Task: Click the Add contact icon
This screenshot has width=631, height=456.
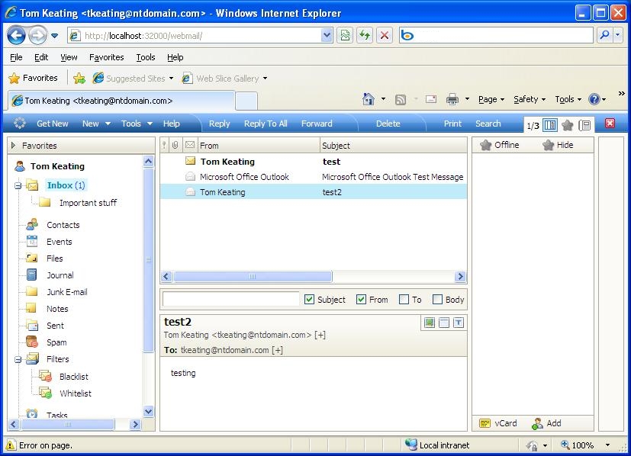Action: click(x=537, y=423)
